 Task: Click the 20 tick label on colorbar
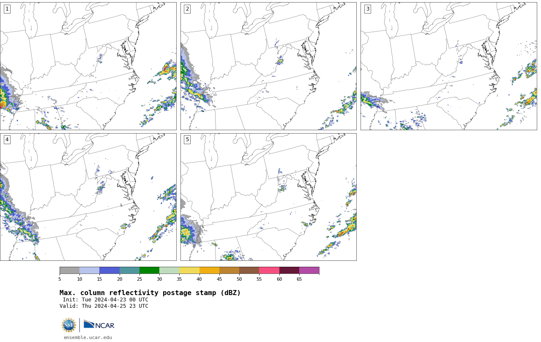[120, 279]
